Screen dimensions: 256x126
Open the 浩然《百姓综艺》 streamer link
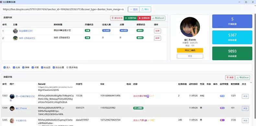pyautogui.click(x=27, y=38)
